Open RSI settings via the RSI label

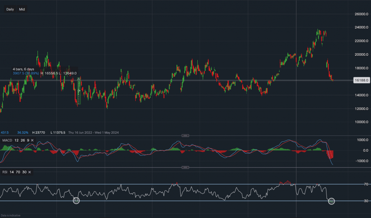[x=4, y=172]
